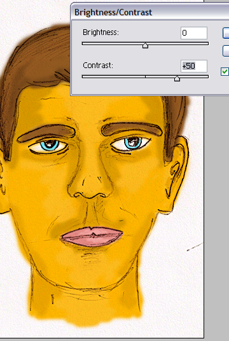Click the top partially visible dialog button

coord(226,33)
